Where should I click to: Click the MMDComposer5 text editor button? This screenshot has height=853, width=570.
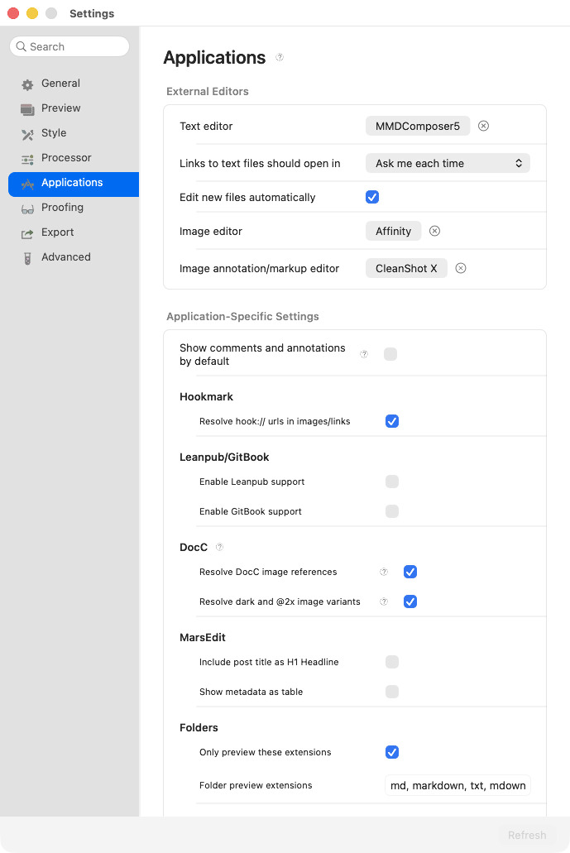coord(418,127)
